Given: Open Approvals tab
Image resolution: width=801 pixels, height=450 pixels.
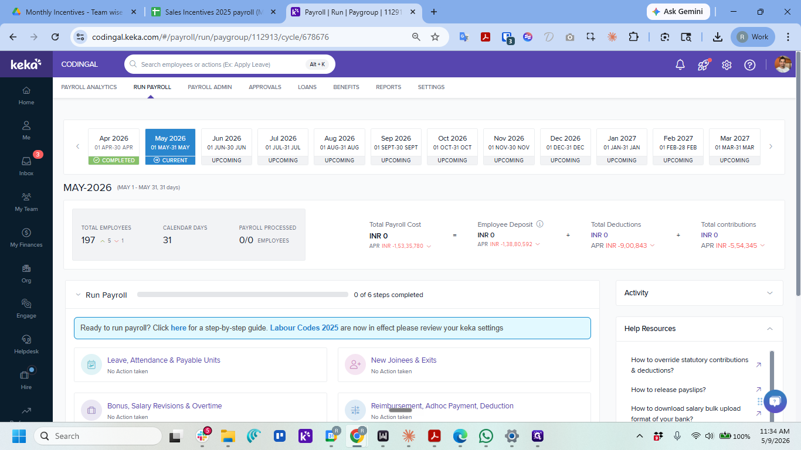Looking at the screenshot, I should [265, 87].
